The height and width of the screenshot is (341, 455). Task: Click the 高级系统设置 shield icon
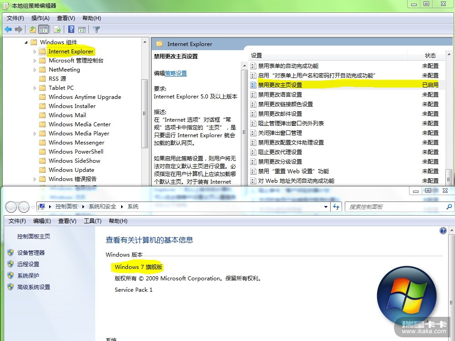pos(11,287)
